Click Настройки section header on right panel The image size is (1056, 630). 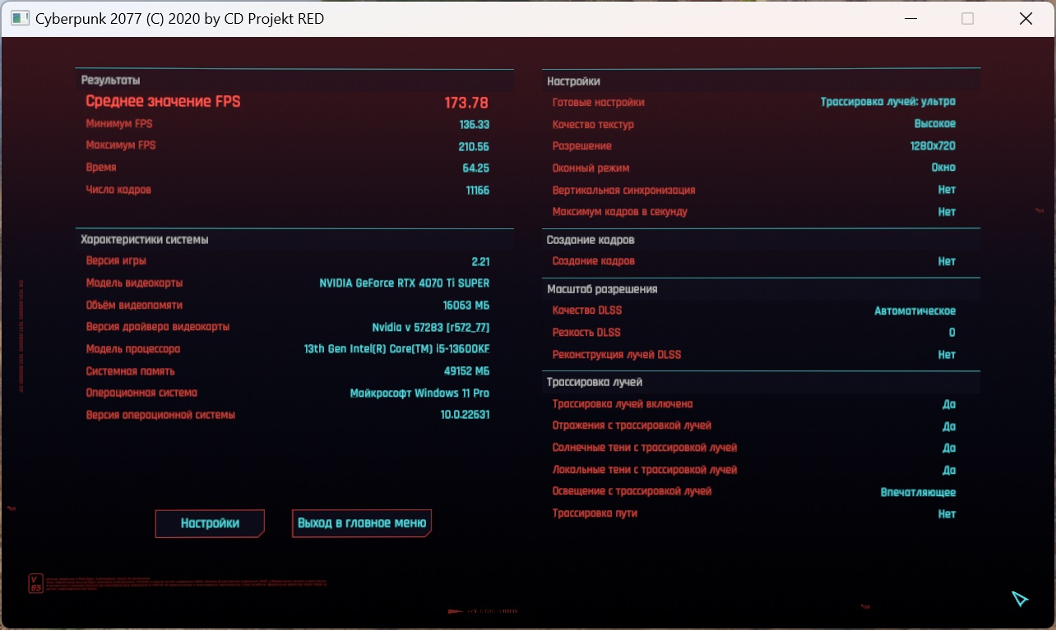[573, 81]
